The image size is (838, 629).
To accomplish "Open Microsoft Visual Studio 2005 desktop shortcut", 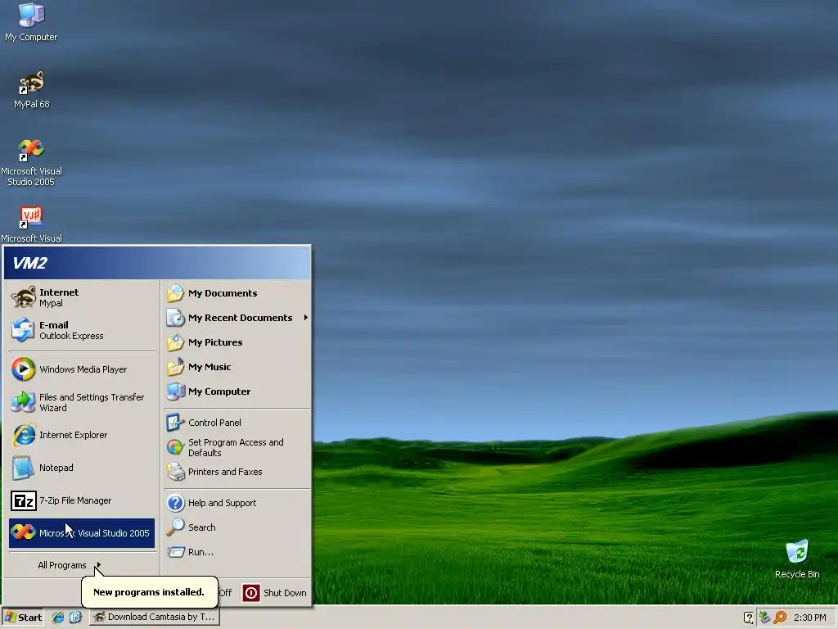I will [31, 162].
